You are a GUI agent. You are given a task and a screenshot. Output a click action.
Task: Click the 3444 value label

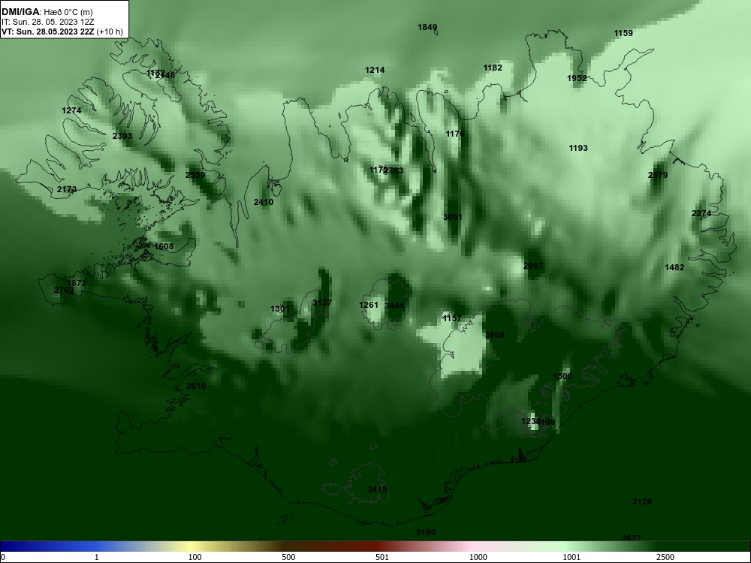(x=394, y=306)
